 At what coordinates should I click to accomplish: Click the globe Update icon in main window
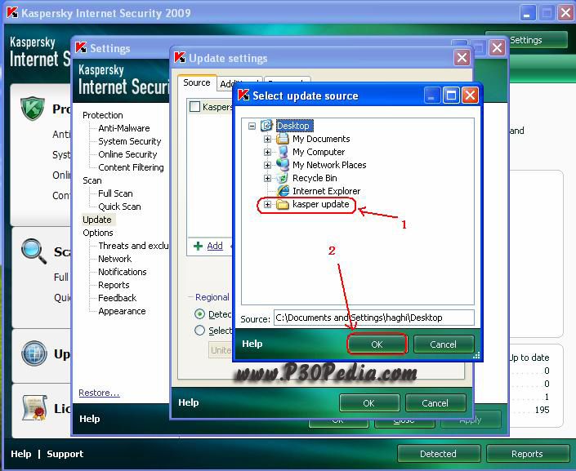[x=33, y=353]
